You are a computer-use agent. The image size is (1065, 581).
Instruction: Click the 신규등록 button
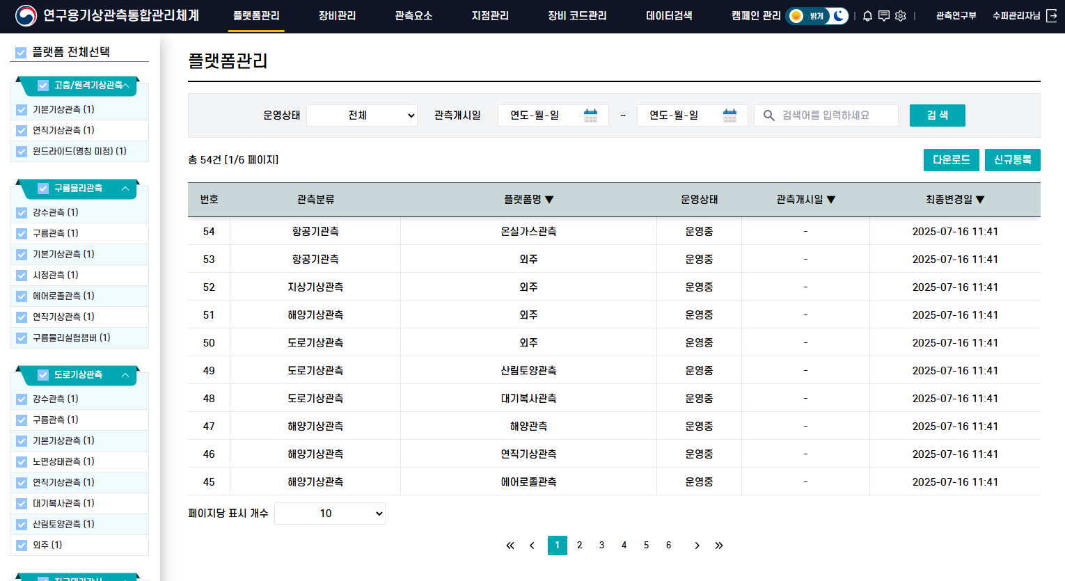point(1013,160)
